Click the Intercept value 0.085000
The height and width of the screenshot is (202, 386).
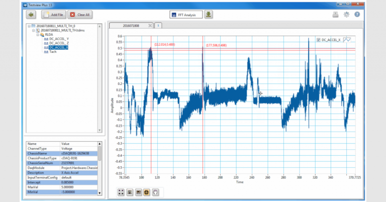click(67, 182)
